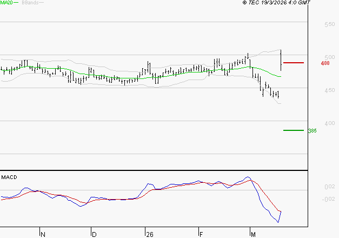339x238 pixels.
Task: Click the 26 year marker on time axis
Action: [150, 234]
